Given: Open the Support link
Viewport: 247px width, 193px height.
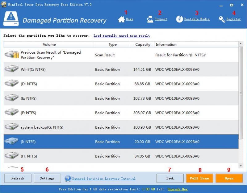Looking at the screenshot, I should click(x=161, y=19).
